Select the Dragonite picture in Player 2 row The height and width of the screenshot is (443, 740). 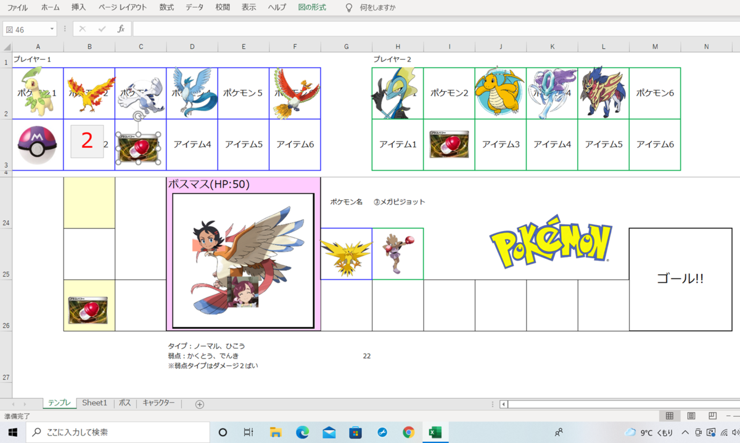tap(500, 91)
